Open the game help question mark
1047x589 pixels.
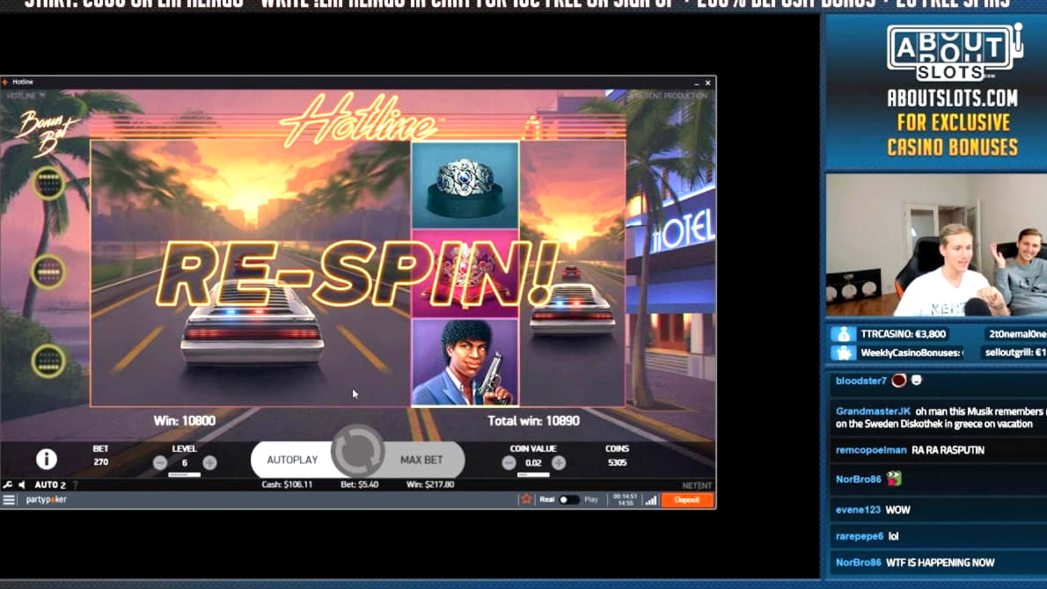click(75, 485)
